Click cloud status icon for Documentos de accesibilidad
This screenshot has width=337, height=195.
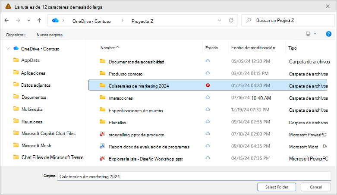[208, 61]
